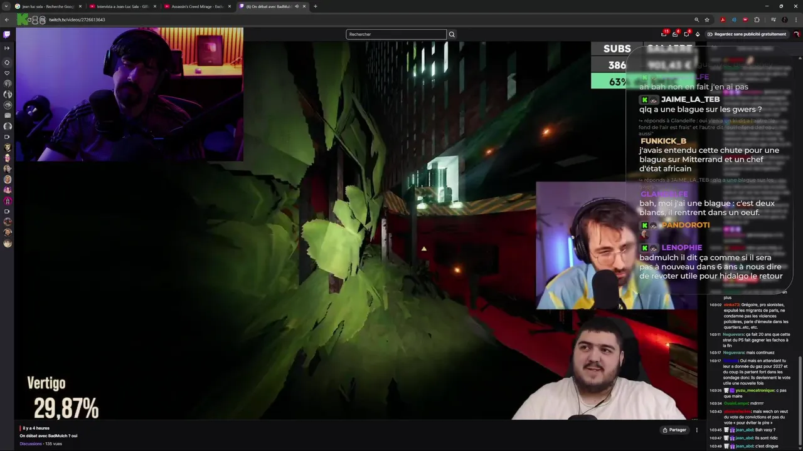803x451 pixels.
Task: Click Regardez sans publicité gratuitement
Action: (747, 34)
